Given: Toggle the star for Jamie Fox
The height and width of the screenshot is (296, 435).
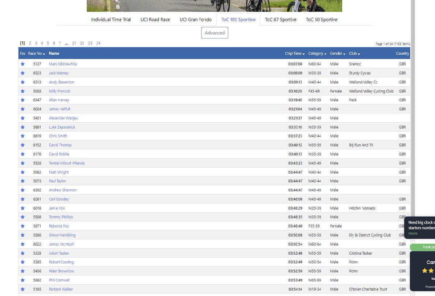Looking at the screenshot, I should (x=22, y=208).
